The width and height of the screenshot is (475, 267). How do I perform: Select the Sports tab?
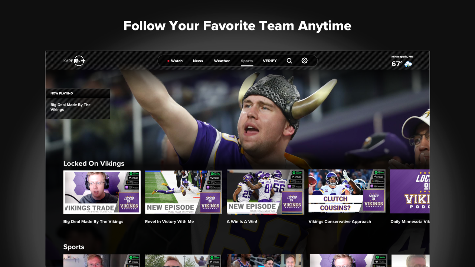(247, 61)
